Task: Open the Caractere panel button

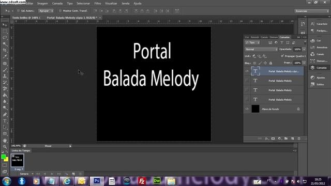Action: (x=319, y=24)
